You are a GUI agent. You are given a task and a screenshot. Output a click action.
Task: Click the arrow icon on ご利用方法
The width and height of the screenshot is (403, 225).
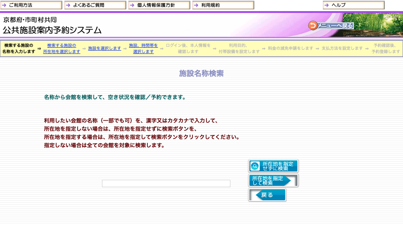5,5
